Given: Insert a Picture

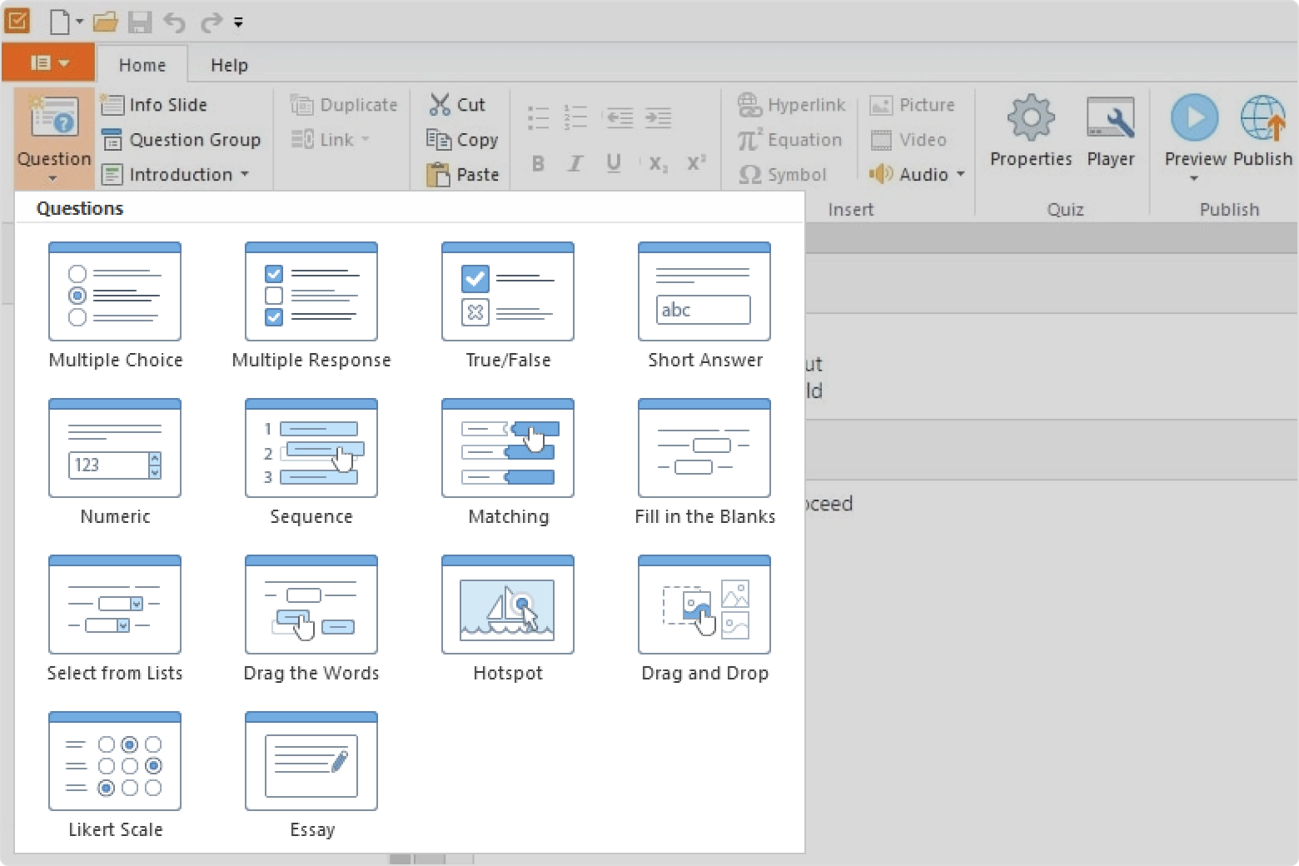Looking at the screenshot, I should [x=913, y=105].
